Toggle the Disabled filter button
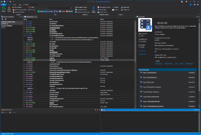This screenshot has width=201, height=135. point(70,11)
